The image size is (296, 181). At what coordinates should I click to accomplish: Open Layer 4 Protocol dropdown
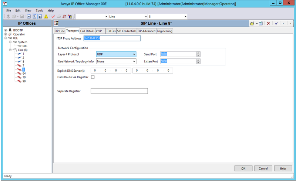click(116, 54)
